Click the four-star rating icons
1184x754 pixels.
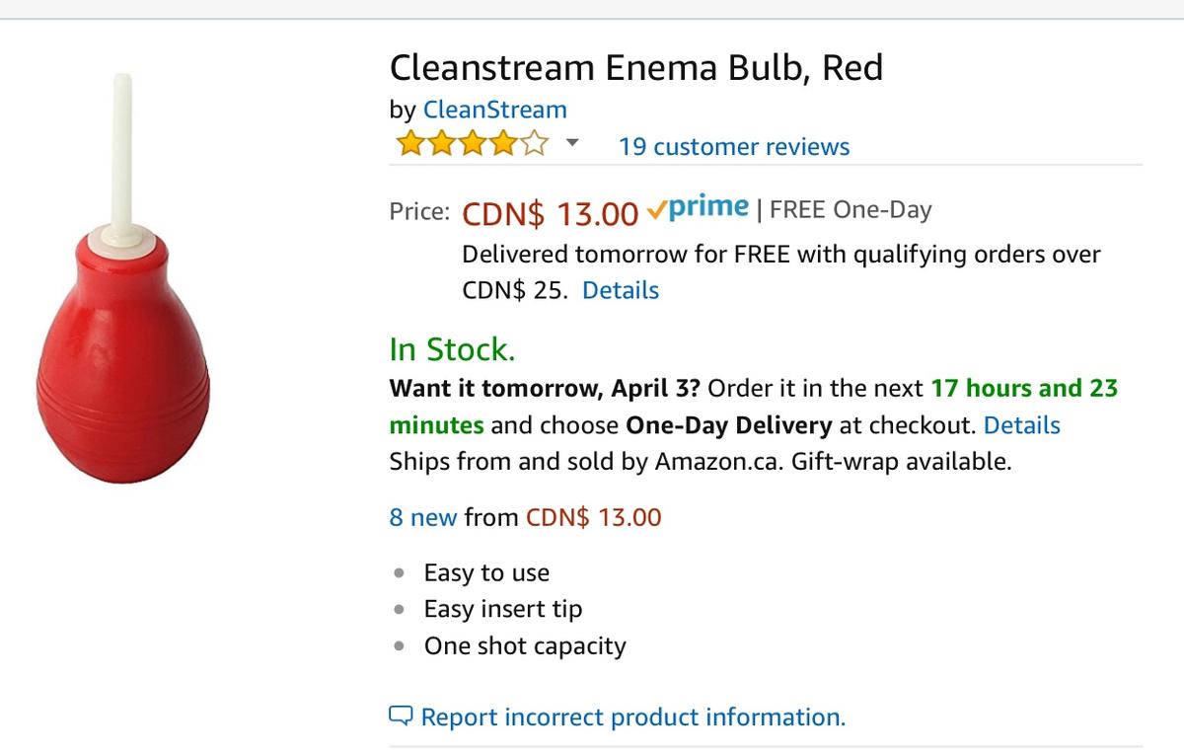(471, 146)
